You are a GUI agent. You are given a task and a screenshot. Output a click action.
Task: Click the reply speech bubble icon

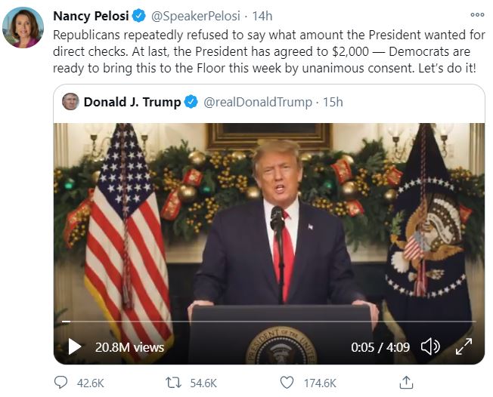click(x=61, y=383)
